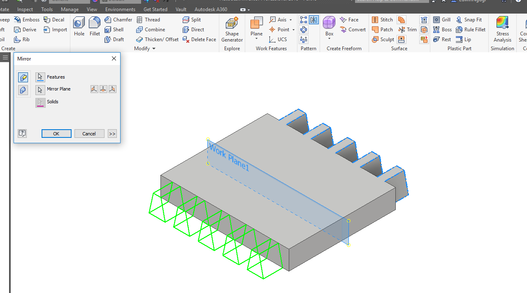This screenshot has width=527, height=293.
Task: Choose the Rest tool
Action: click(x=442, y=40)
